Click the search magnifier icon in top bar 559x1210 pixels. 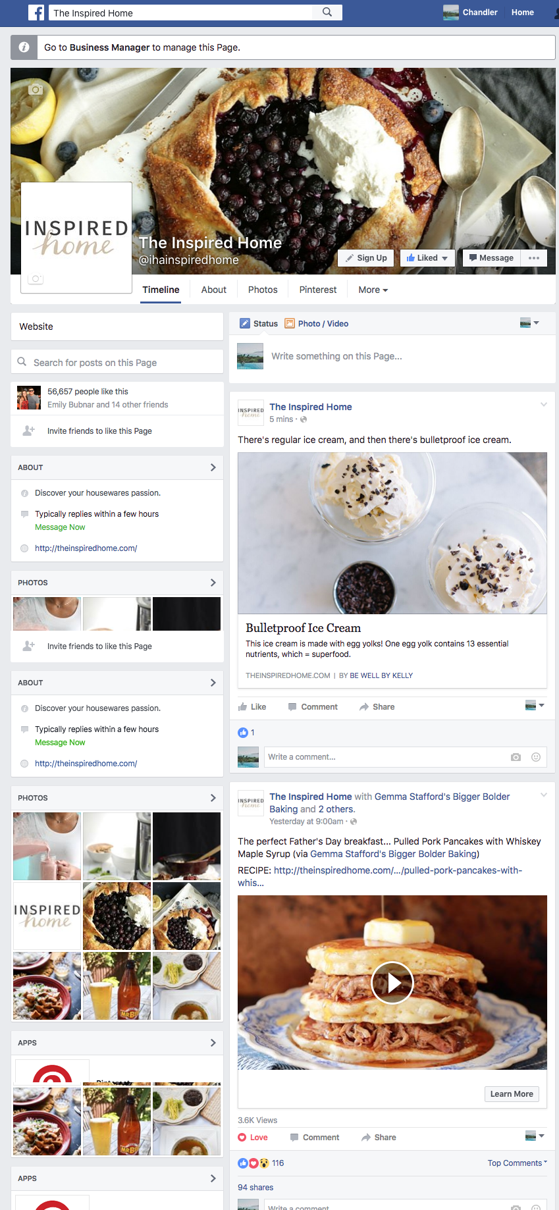[327, 12]
